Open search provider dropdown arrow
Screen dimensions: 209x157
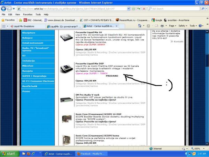(207, 9)
